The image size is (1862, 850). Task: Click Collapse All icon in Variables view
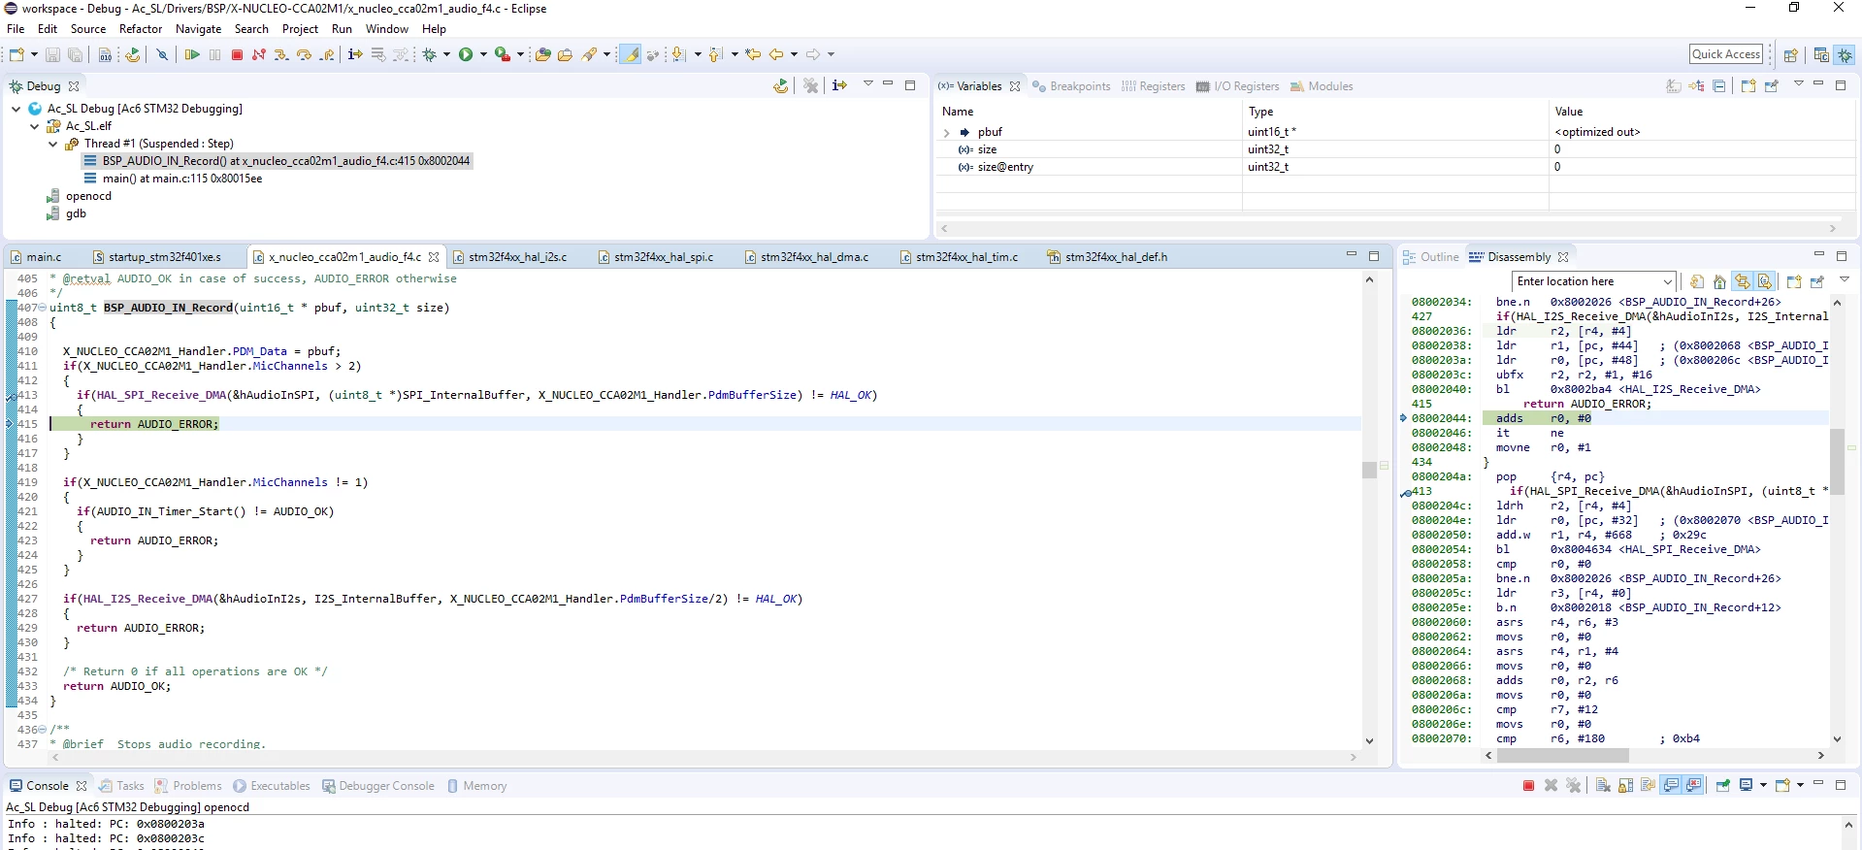pyautogui.click(x=1719, y=86)
